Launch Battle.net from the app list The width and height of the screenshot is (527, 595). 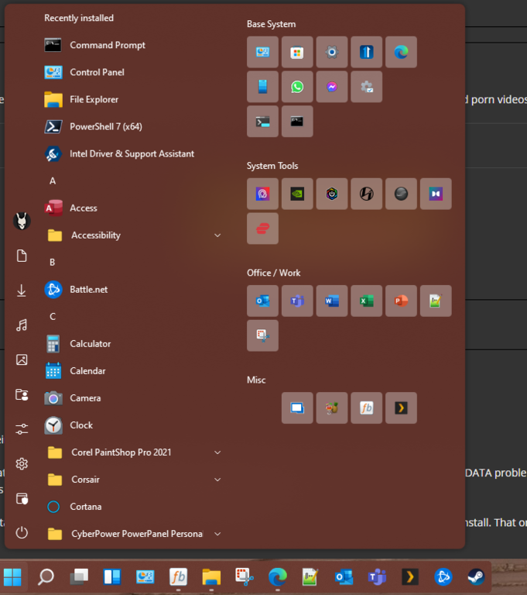(132, 290)
